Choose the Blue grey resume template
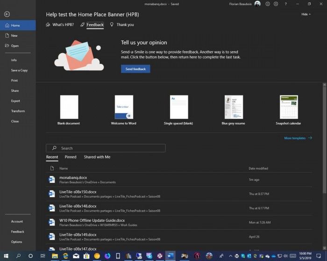This screenshot has height=261, width=327. [233, 110]
